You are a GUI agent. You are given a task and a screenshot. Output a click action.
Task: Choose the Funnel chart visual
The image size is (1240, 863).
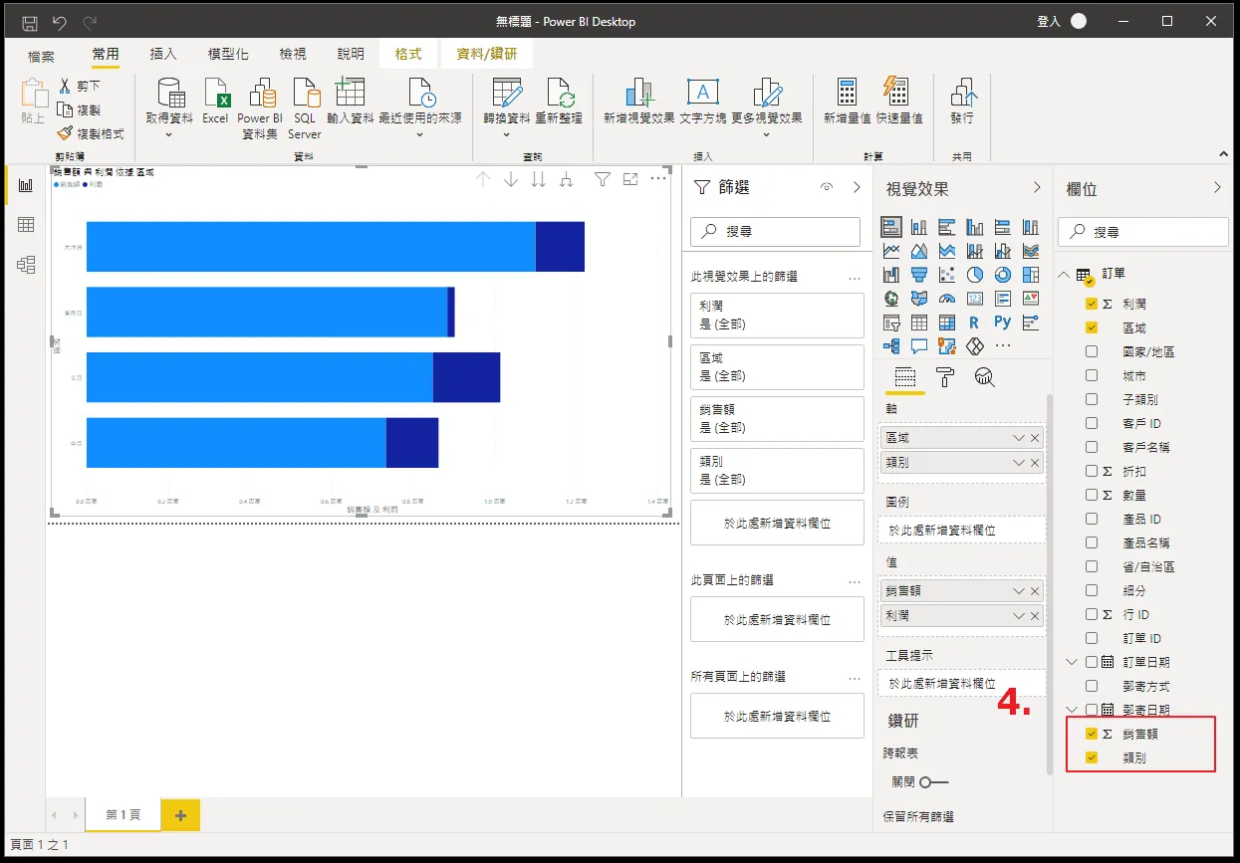point(919,275)
